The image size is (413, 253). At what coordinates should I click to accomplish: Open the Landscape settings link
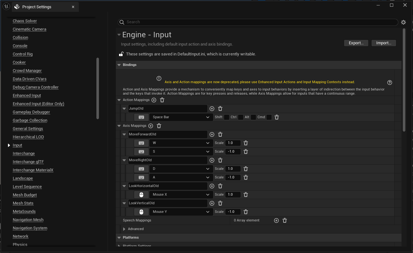[x=23, y=178]
